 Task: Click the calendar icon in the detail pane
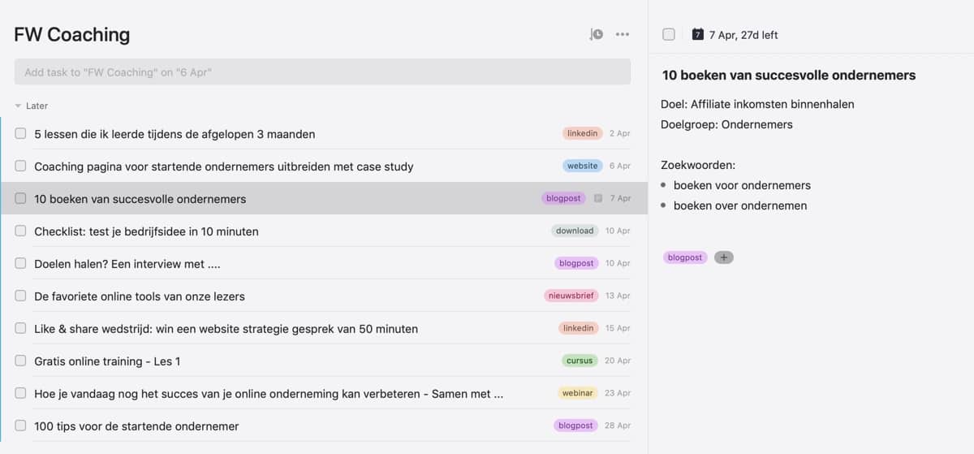pos(697,34)
